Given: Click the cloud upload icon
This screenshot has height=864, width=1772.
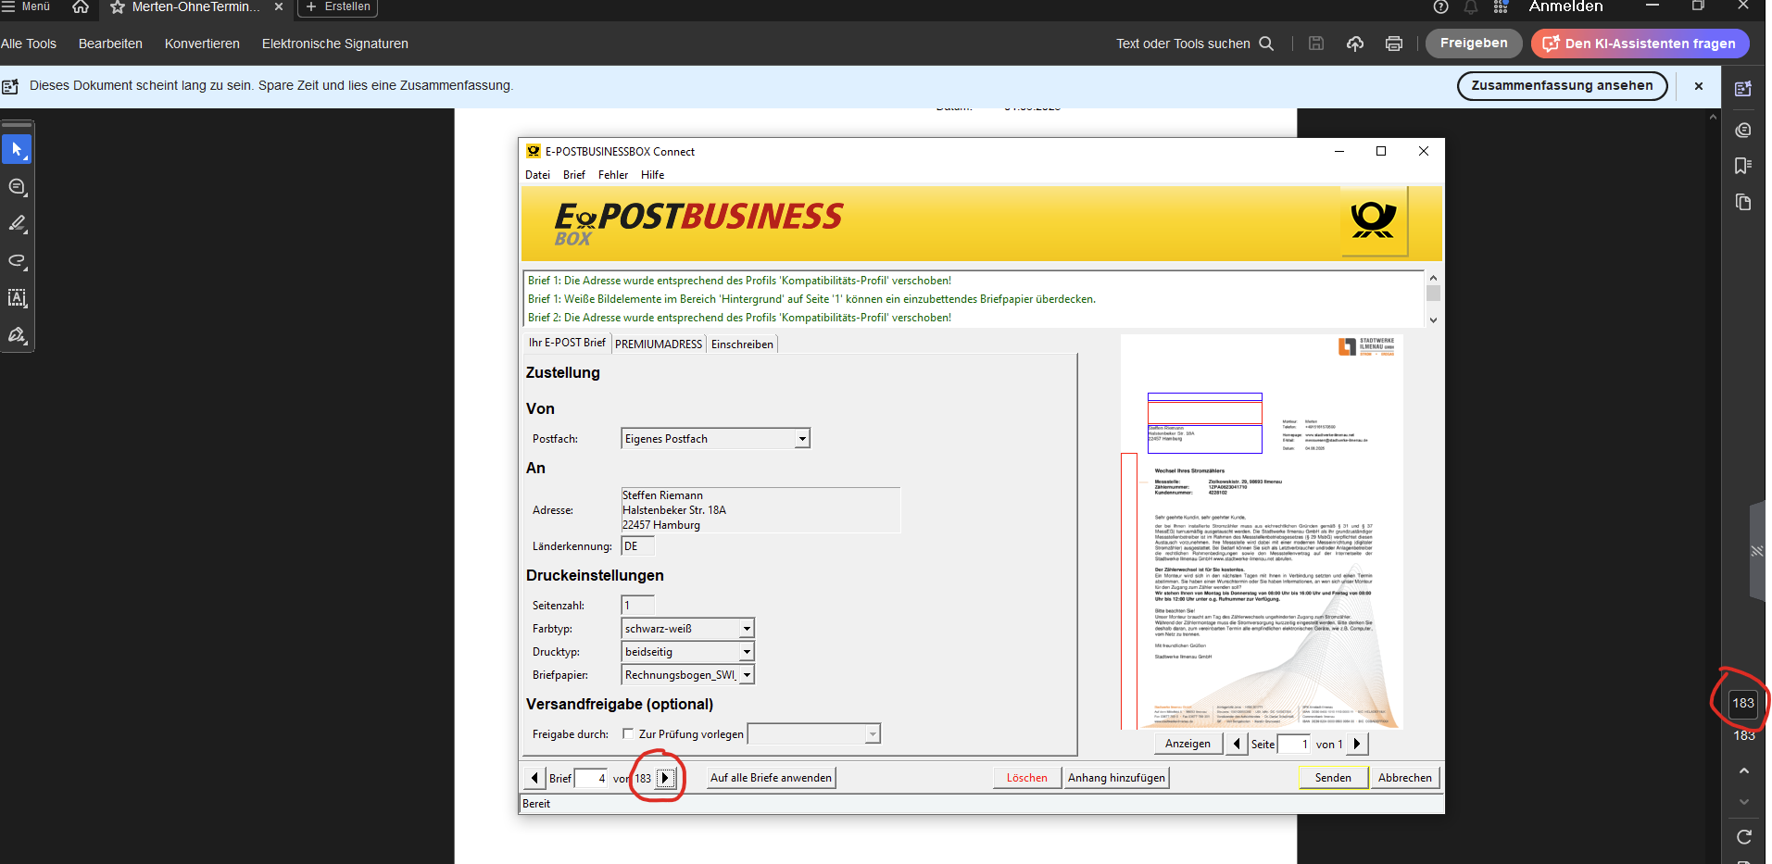Looking at the screenshot, I should point(1354,44).
